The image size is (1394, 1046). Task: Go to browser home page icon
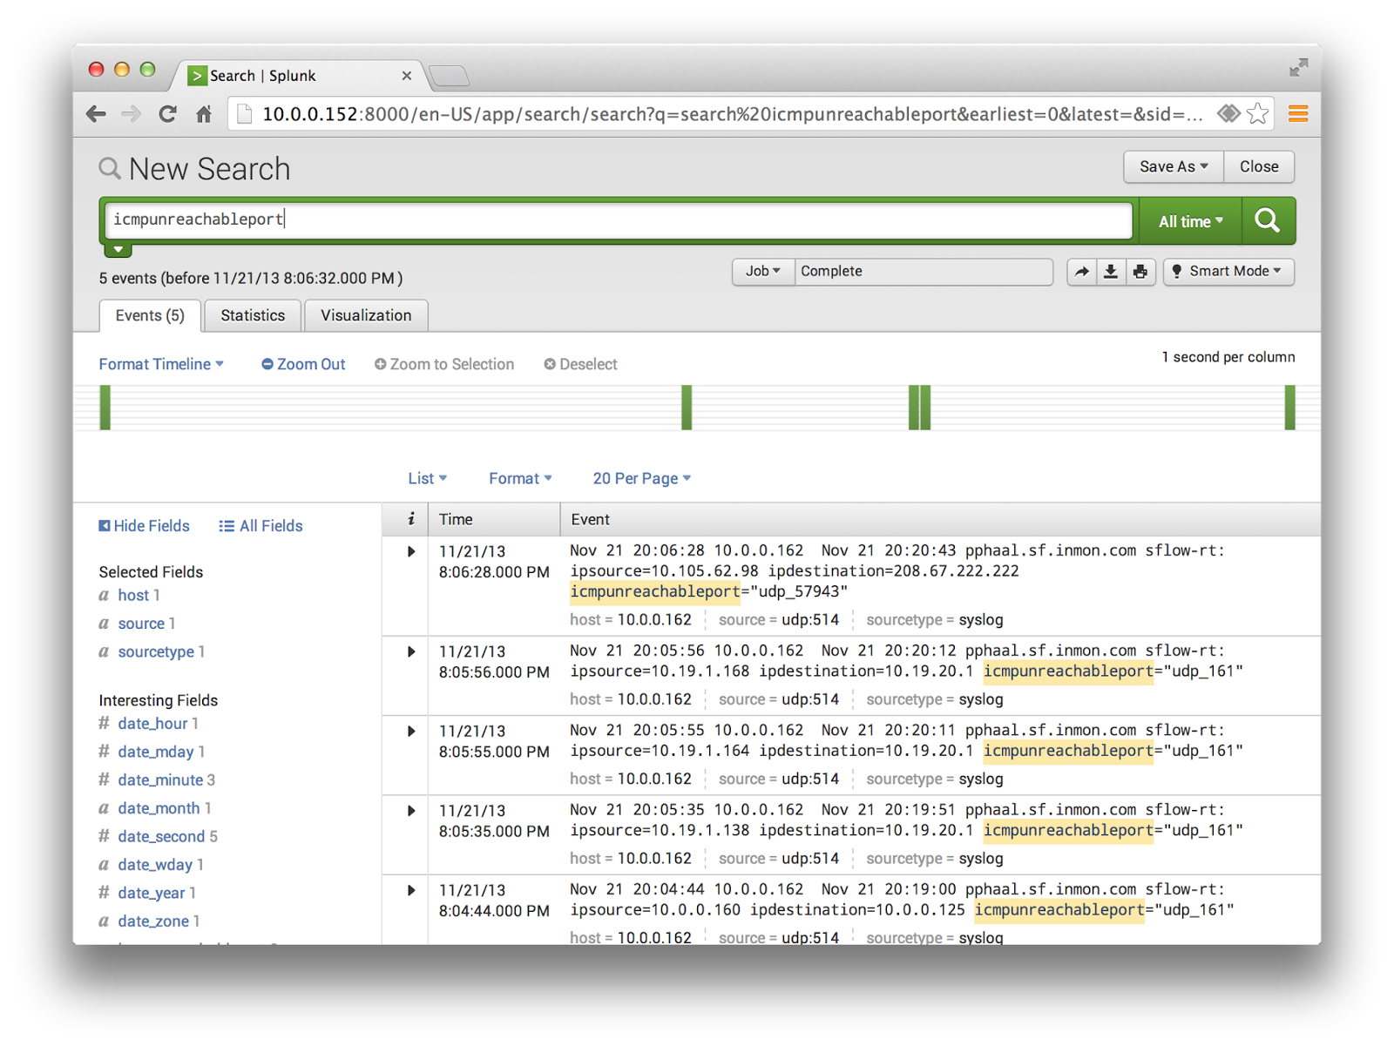tap(204, 114)
